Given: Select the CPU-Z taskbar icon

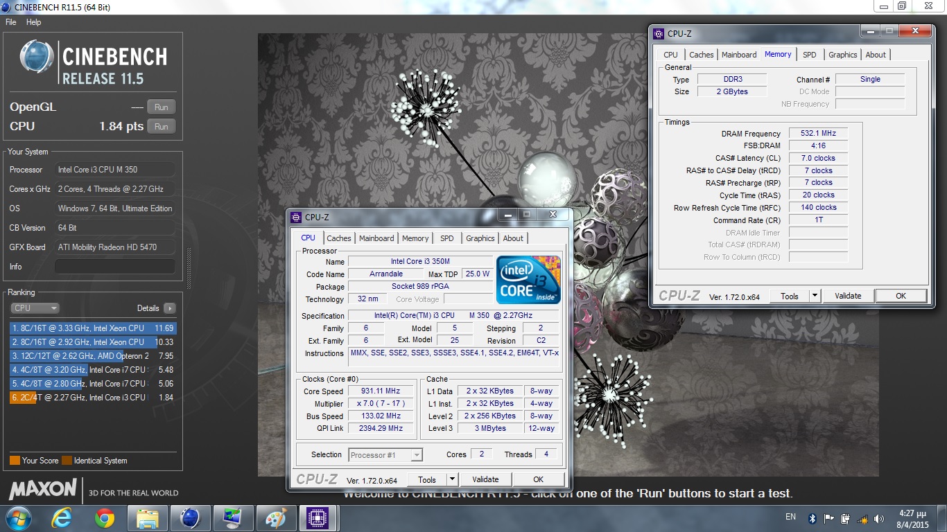Looking at the screenshot, I should [318, 517].
